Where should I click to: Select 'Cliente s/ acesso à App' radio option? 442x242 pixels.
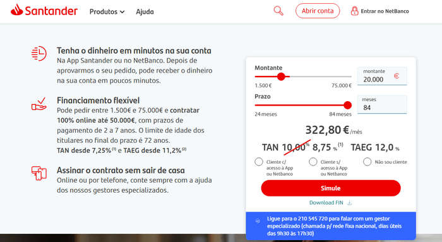point(313,162)
